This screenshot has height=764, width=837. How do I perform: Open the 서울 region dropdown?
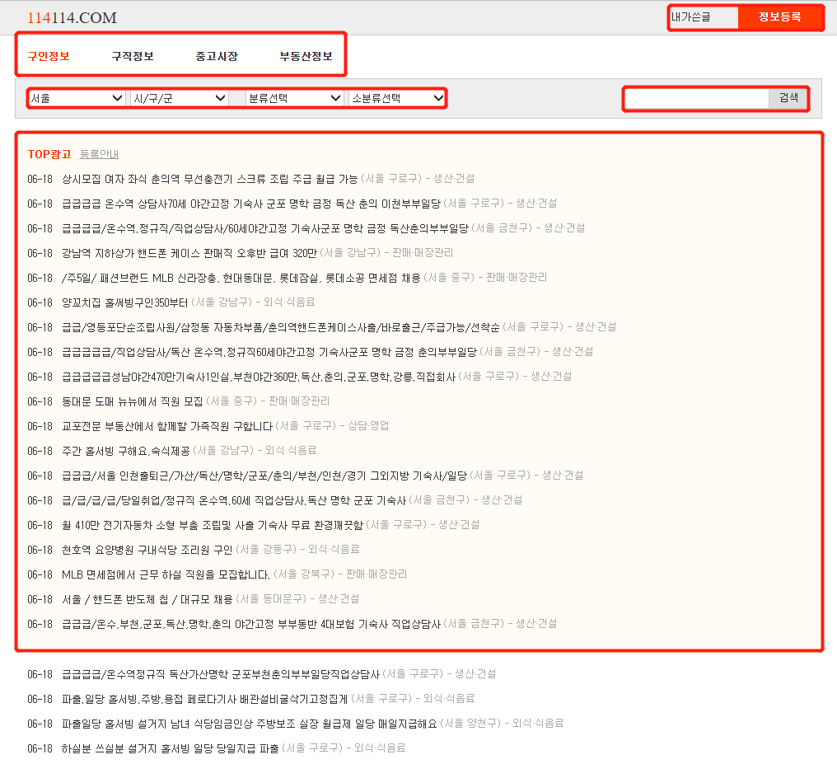76,97
